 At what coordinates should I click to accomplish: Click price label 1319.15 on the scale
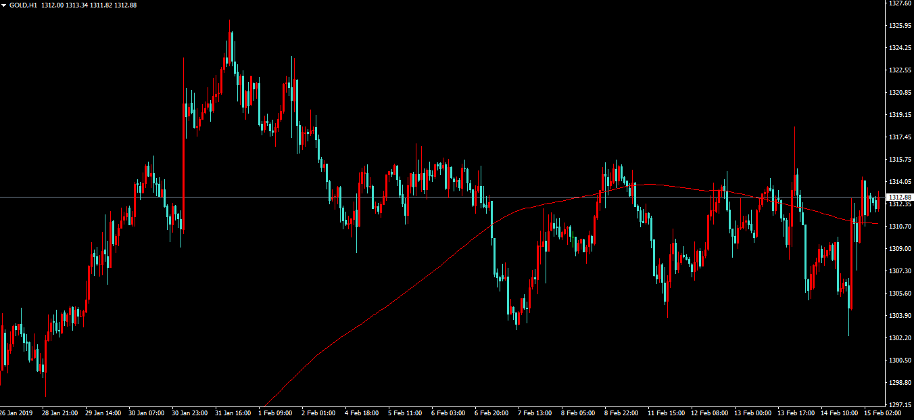(x=899, y=114)
